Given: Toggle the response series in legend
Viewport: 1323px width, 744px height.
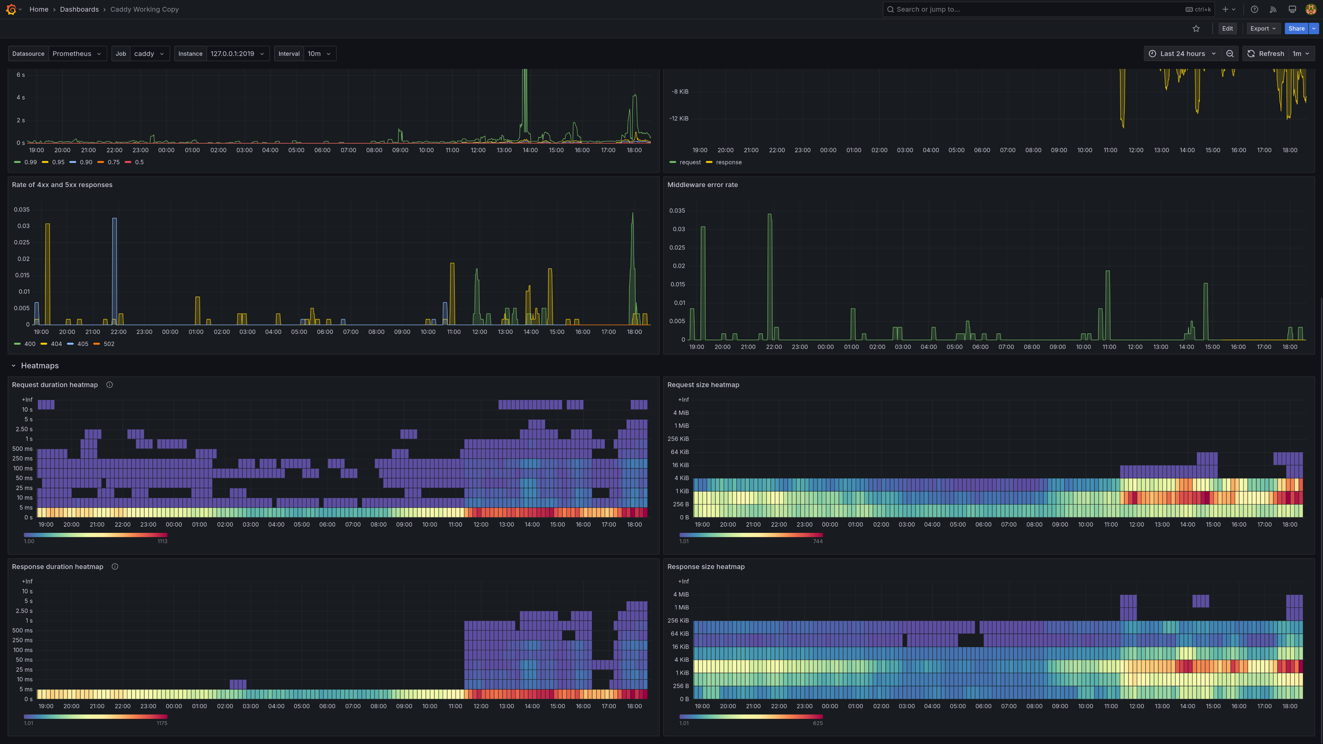Looking at the screenshot, I should pyautogui.click(x=728, y=162).
